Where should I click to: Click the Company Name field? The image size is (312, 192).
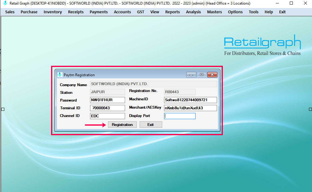[x=154, y=84]
